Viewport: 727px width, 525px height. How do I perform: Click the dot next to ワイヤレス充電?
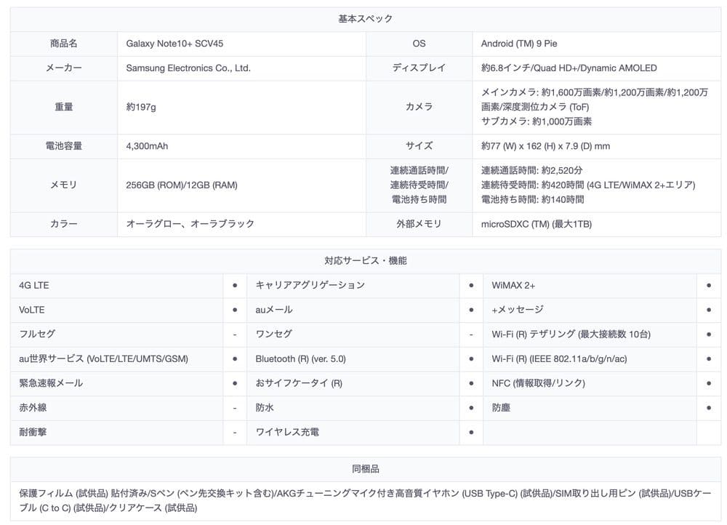pyautogui.click(x=471, y=433)
